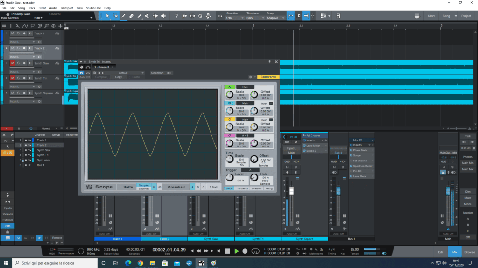Screen dimensions: 478x268
Task: Open the Inspector info icon
Action: tap(11, 26)
